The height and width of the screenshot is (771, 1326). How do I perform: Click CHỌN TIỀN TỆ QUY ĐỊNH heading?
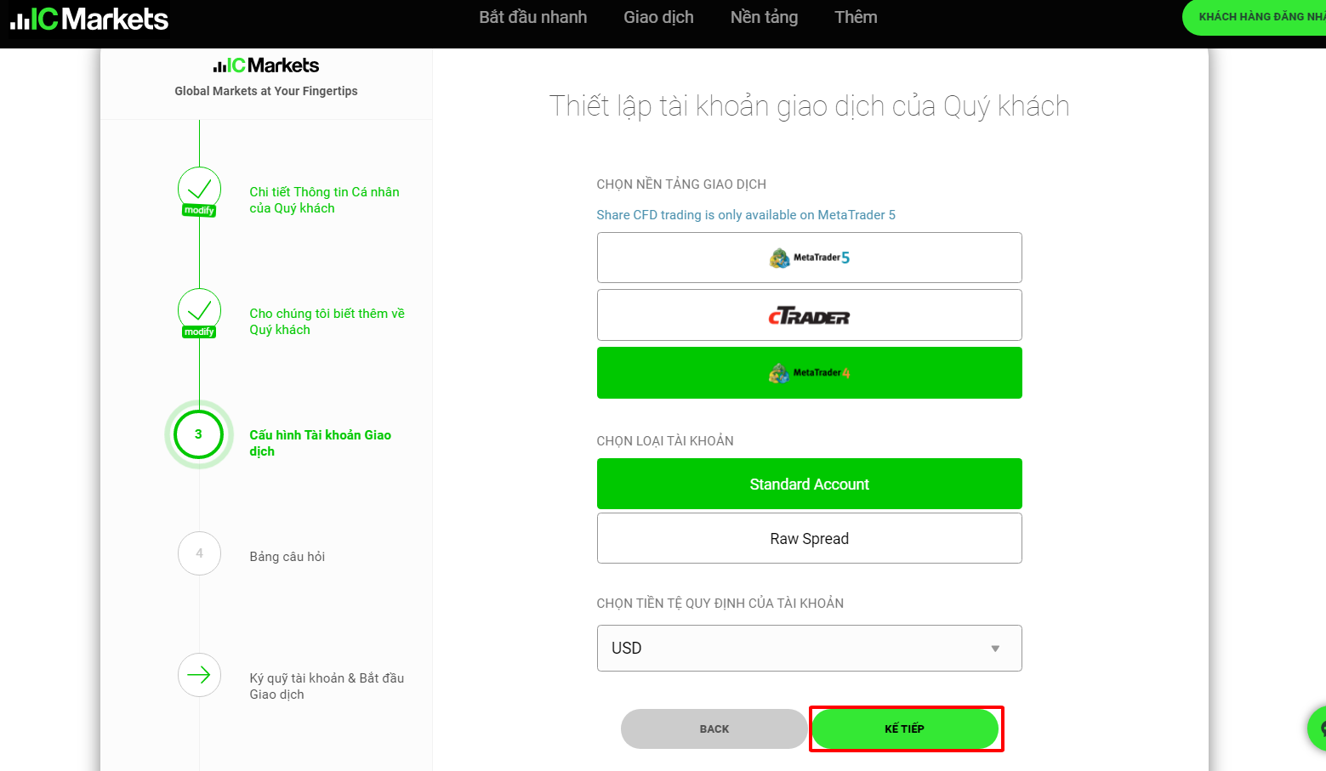(x=720, y=604)
